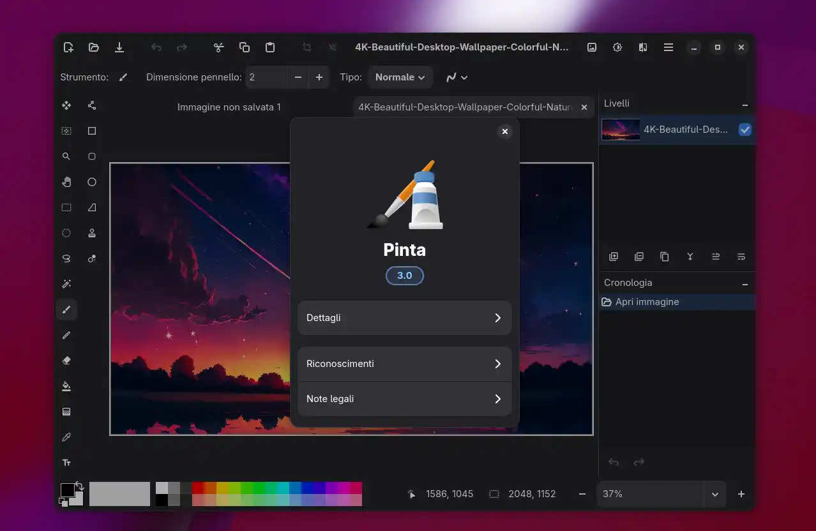The image size is (816, 531).
Task: Select the Freeform Shape tool
Action: [92, 207]
